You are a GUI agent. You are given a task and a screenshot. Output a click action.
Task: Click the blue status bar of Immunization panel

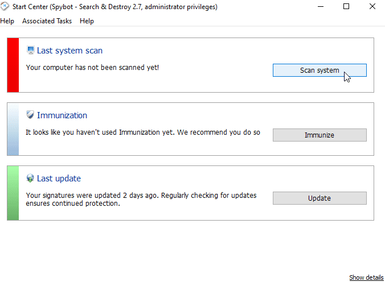(x=13, y=129)
